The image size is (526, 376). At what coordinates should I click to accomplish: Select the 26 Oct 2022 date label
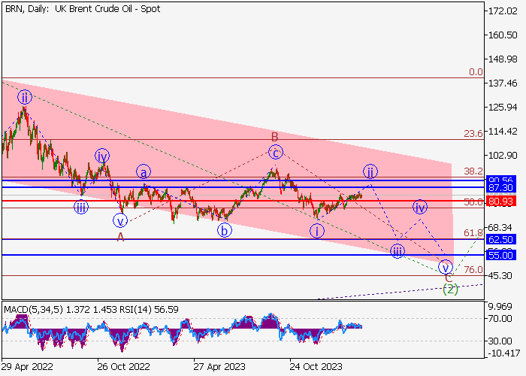click(x=123, y=366)
